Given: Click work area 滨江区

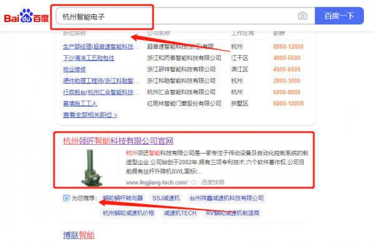Looking at the screenshot, I should 240,69.
